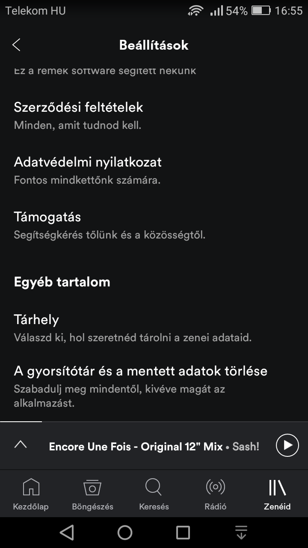
Task: Tap the Encore Une Fois track title
Action: point(136,447)
